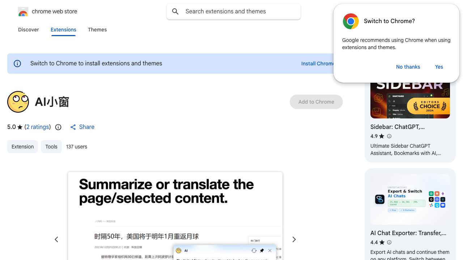The height and width of the screenshot is (260, 463).
Task: Click the Install Chrome link
Action: click(x=318, y=64)
